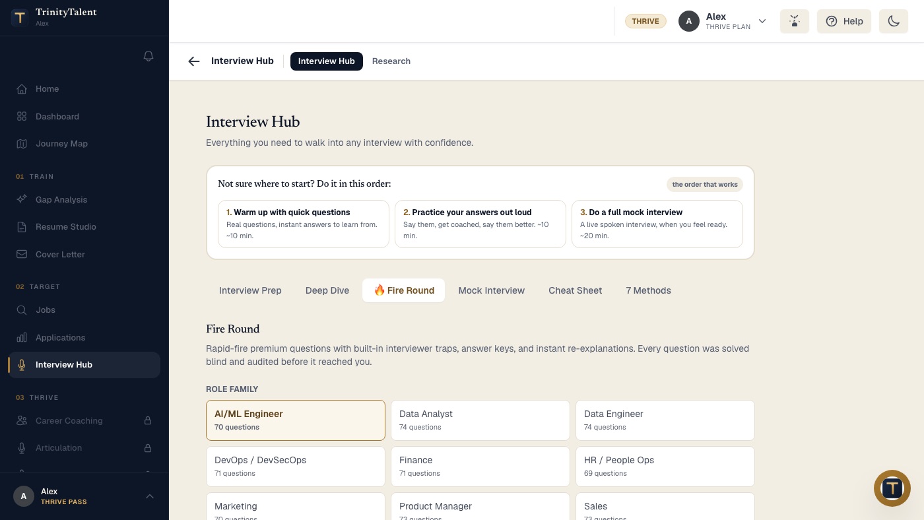
Task: Select the Fire Round tab
Action: tap(403, 290)
